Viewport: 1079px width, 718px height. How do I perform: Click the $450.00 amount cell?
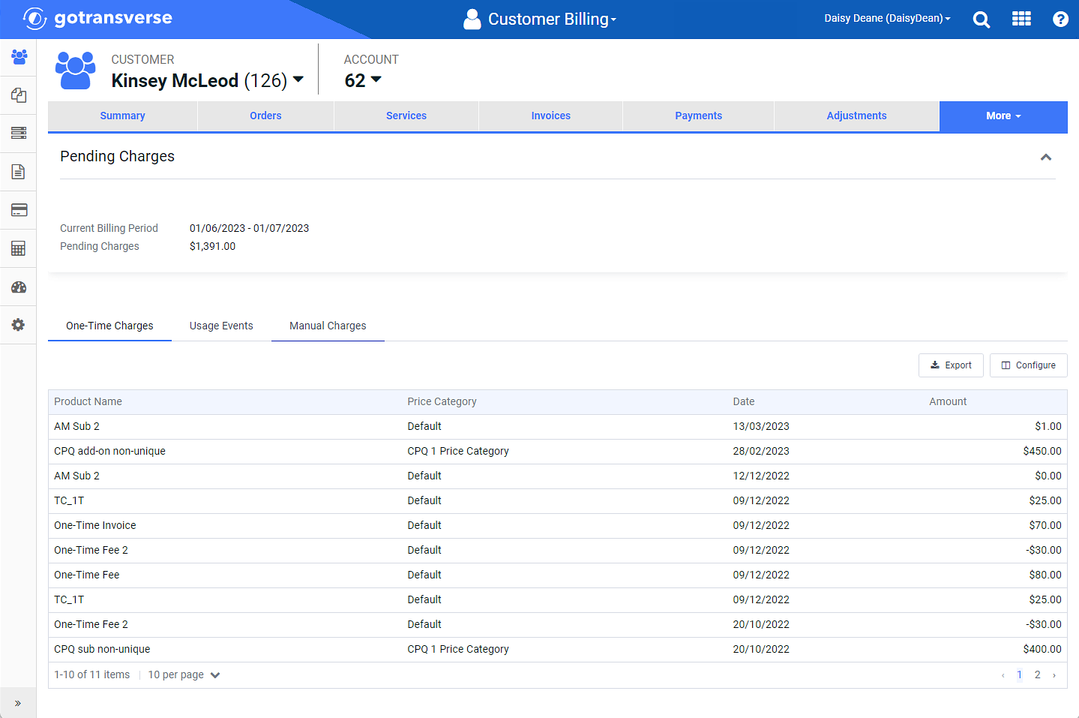(x=1042, y=452)
